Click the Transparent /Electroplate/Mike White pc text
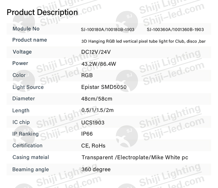Screen dimensions: 218x188 click(135, 158)
